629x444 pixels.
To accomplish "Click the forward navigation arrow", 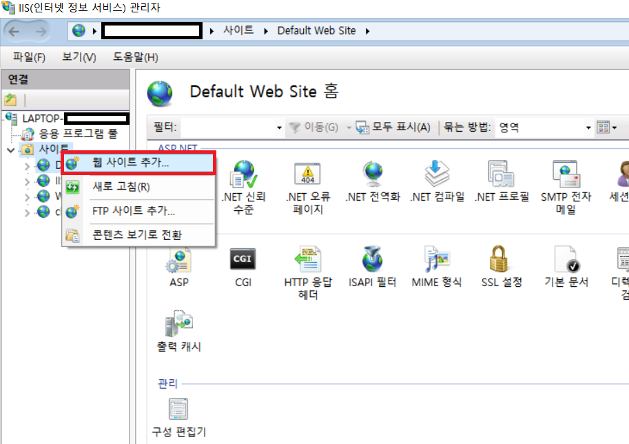I will coord(41,31).
